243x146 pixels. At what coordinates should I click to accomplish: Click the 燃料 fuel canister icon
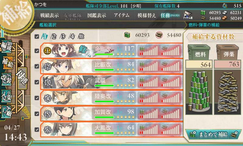point(199,52)
